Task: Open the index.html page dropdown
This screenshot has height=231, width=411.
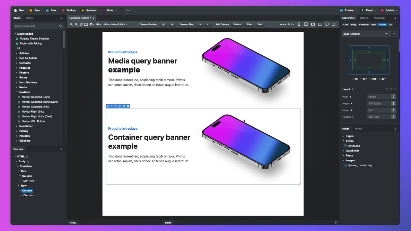Action: pyautogui.click(x=286, y=24)
